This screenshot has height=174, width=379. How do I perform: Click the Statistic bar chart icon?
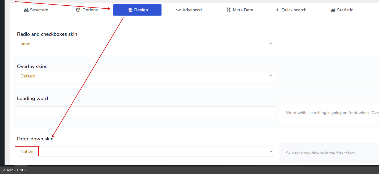click(x=333, y=10)
